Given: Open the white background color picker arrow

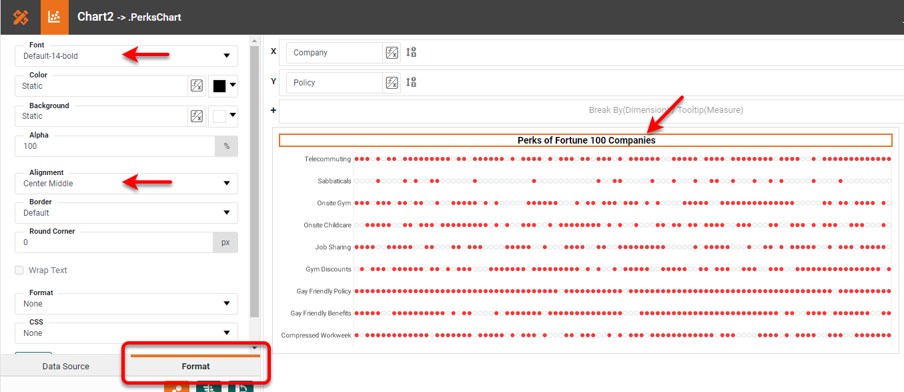Looking at the screenshot, I should coord(233,116).
